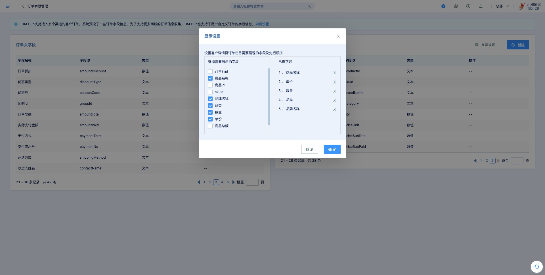Screen dimensions: 545x275
Task: Expand the 总部 organization dropdown
Action: pos(502,6)
